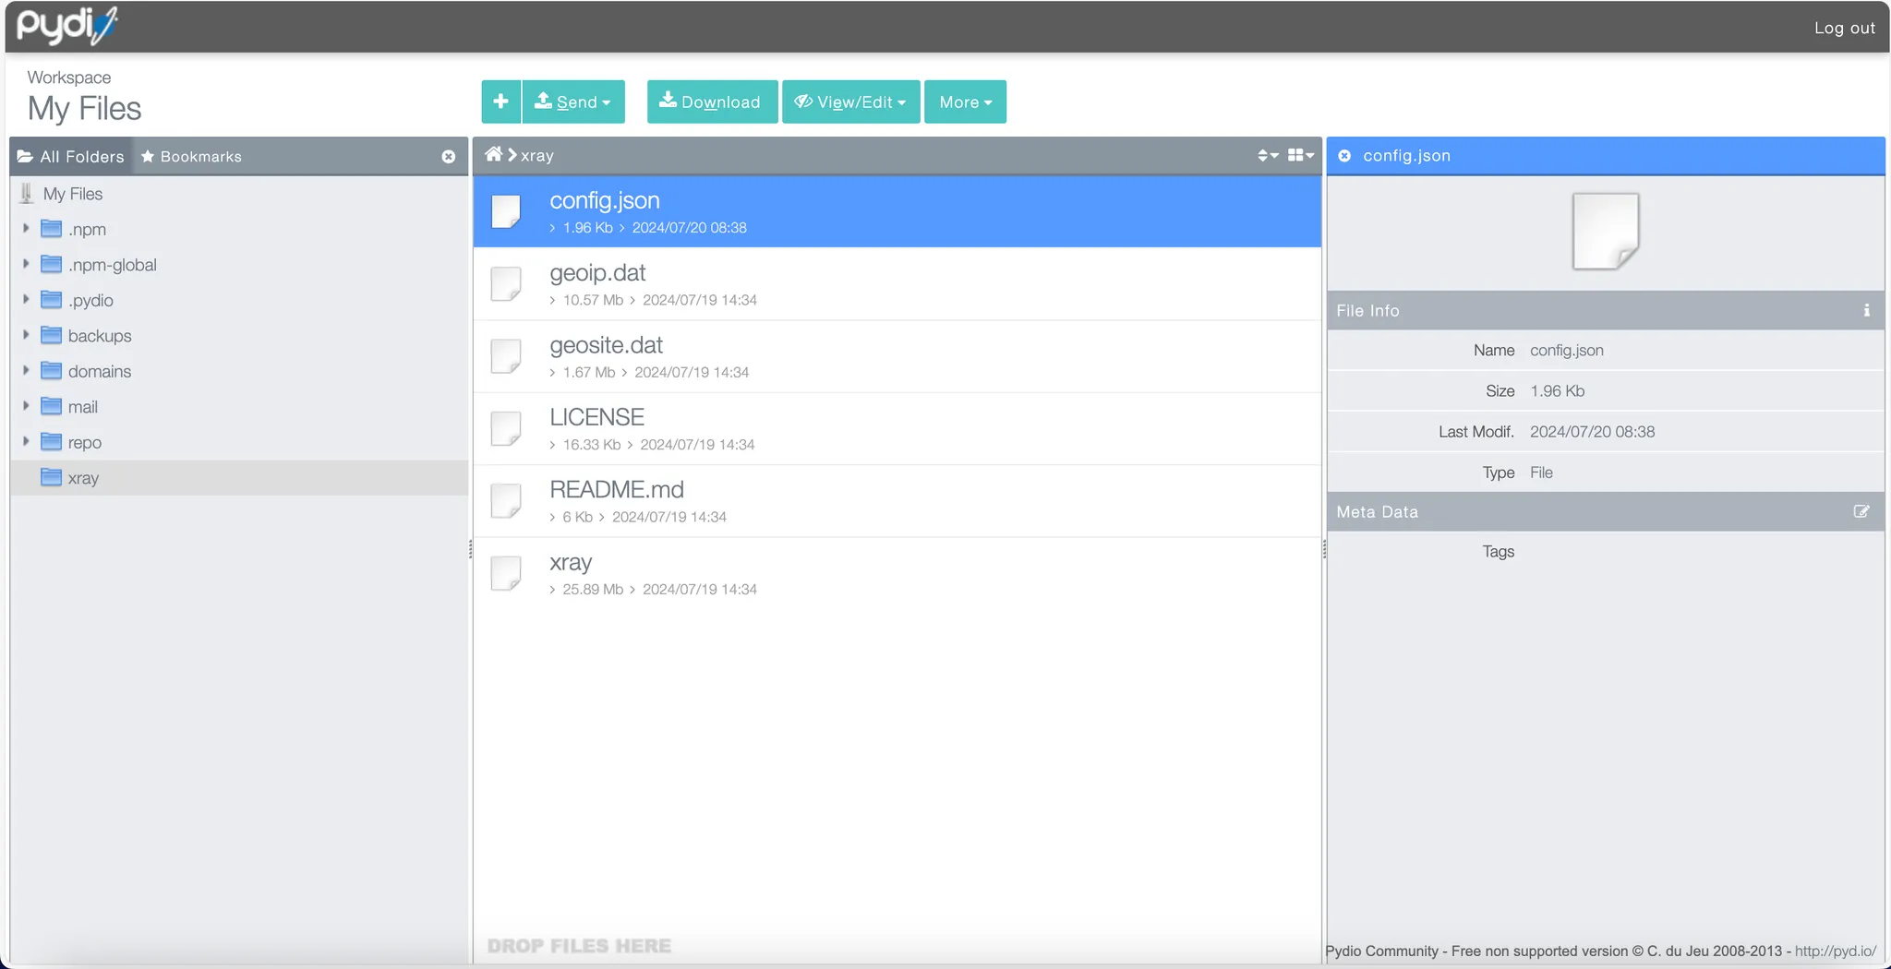
Task: Click the home icon in breadcrumb
Action: tap(494, 154)
